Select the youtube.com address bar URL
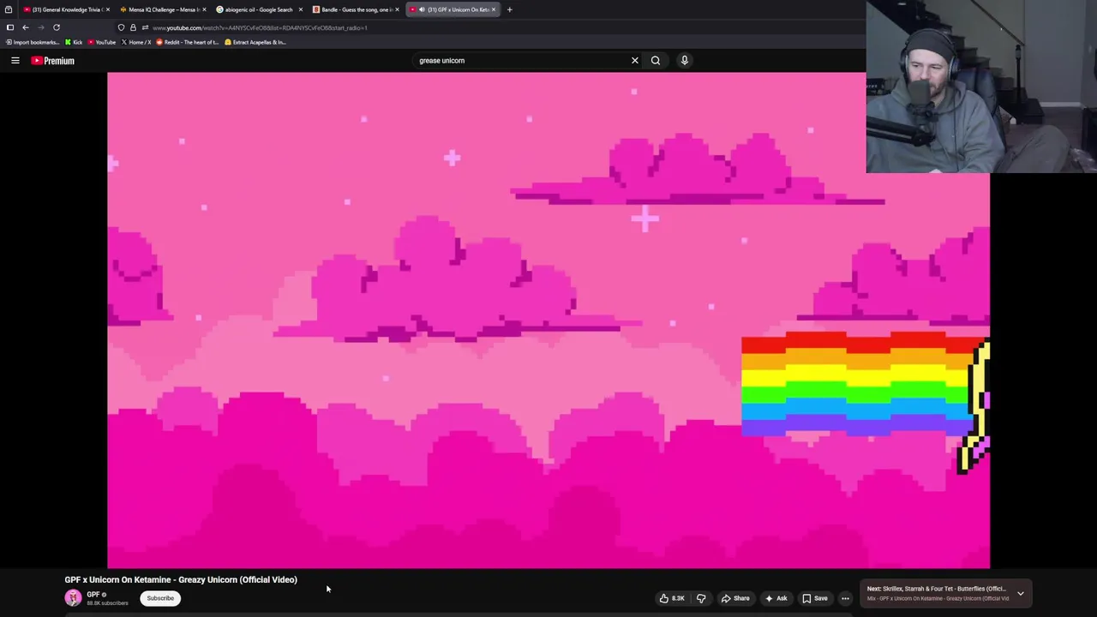Viewport: 1097px width, 617px height. coord(260,27)
